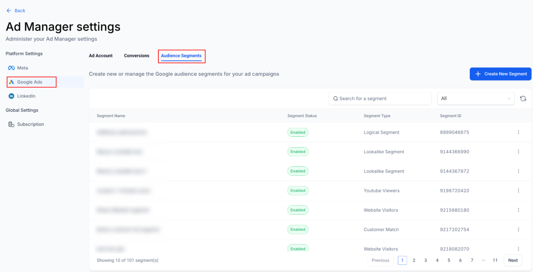The image size is (533, 272).
Task: Switch to the Conversions tab
Action: coord(136,56)
